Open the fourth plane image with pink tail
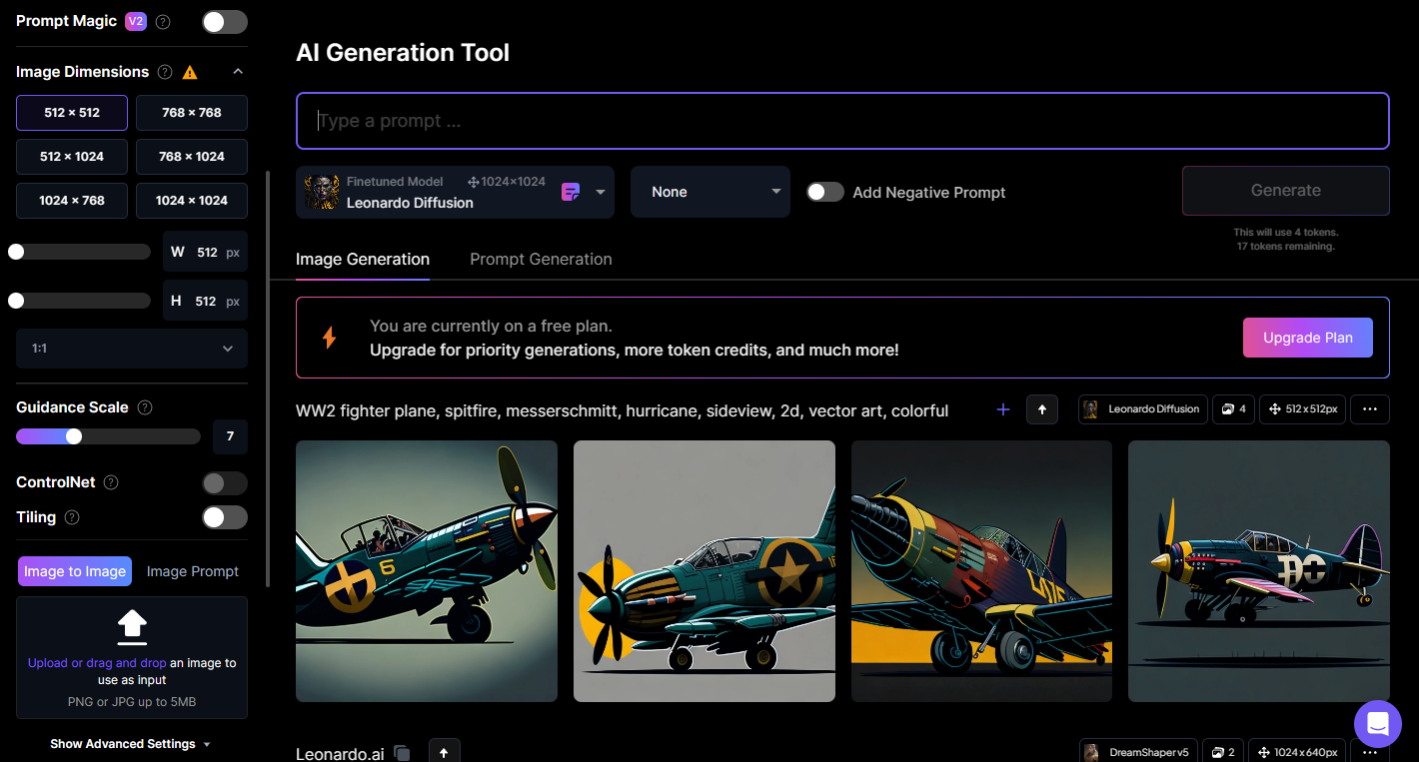Screen dimensions: 1419x762 1259,571
